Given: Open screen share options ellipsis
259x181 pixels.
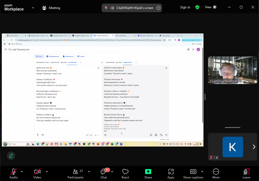Looking at the screenshot, I should [158, 8].
